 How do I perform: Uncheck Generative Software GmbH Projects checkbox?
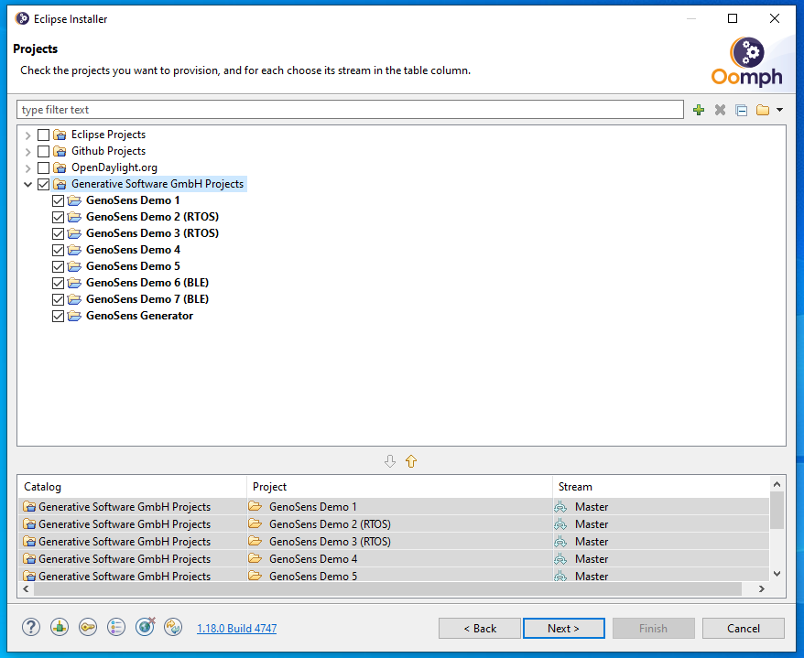coord(44,184)
